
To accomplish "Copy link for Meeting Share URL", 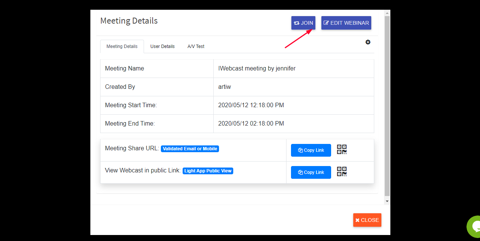I will [x=311, y=150].
